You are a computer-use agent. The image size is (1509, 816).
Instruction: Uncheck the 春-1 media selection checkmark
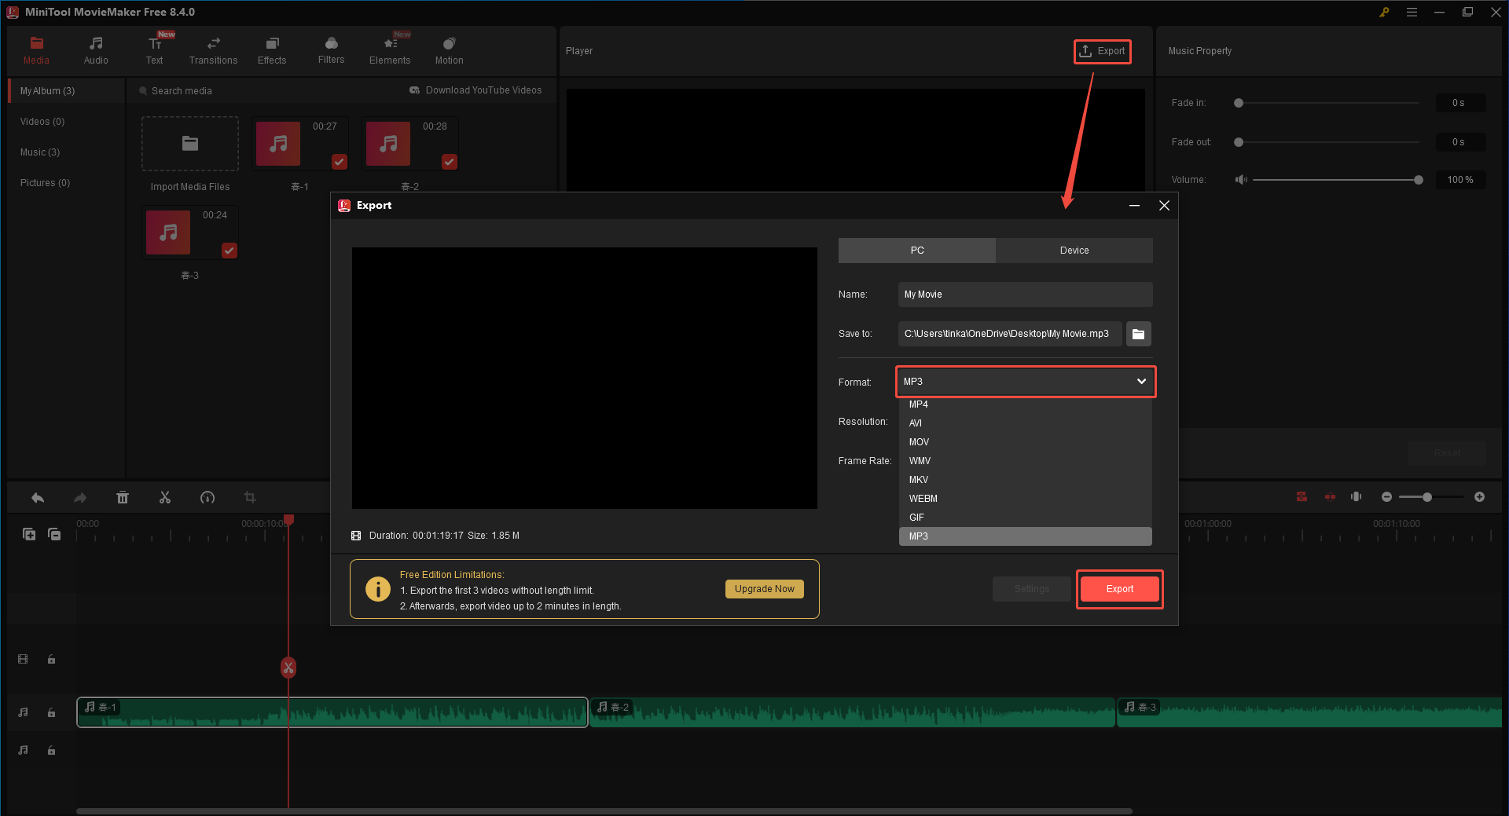click(339, 162)
